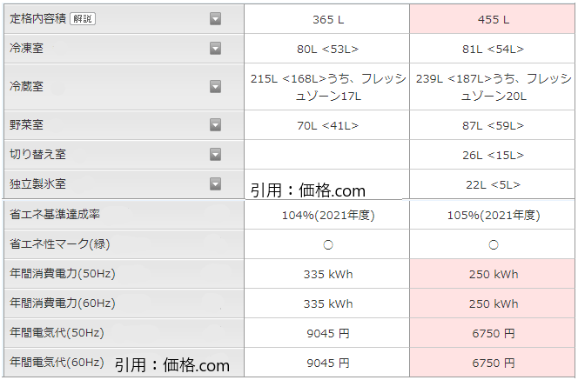Expand the 定格内容積 row dropdown arrow
Screen dimensions: 578x380
click(215, 18)
